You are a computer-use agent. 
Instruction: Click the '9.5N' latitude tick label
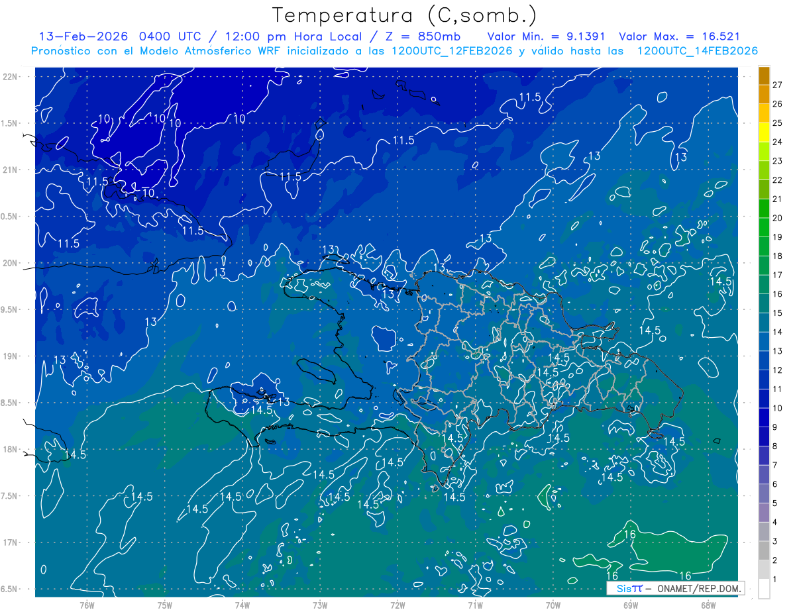tap(9, 310)
